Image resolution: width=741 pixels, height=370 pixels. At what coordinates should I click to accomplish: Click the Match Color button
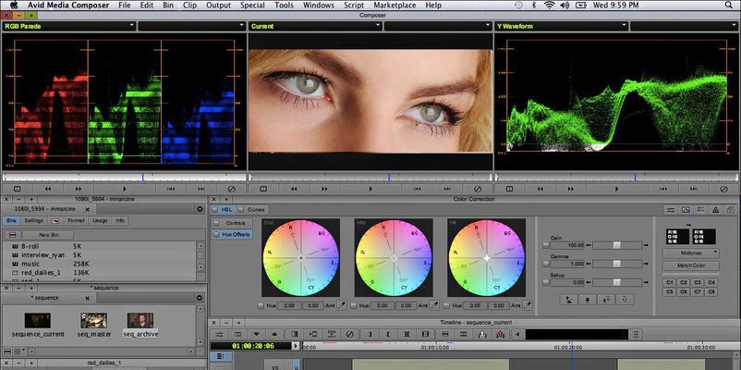click(691, 265)
